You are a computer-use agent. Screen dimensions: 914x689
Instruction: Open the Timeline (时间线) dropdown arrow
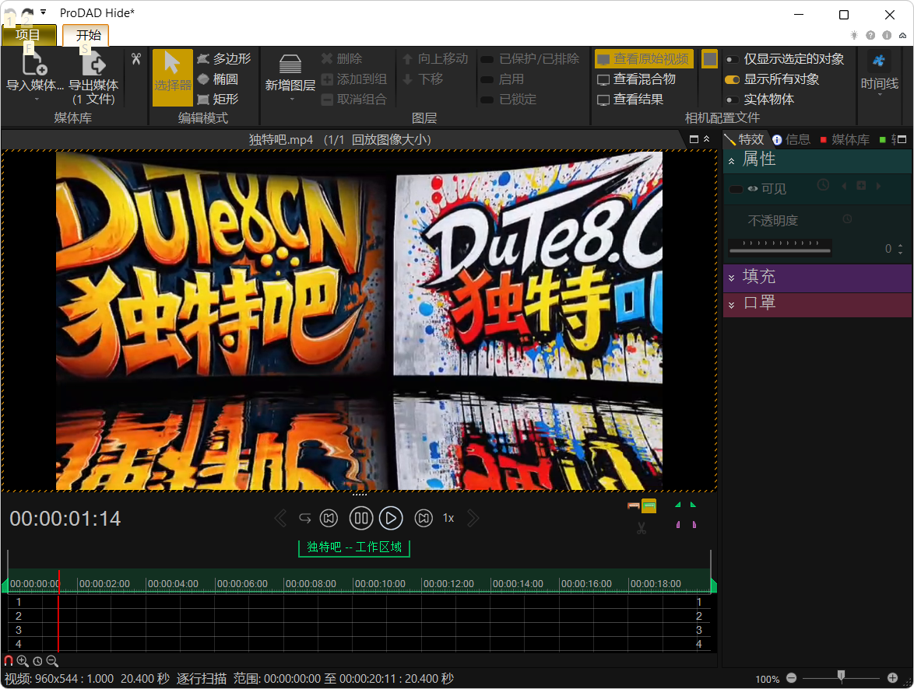point(880,94)
